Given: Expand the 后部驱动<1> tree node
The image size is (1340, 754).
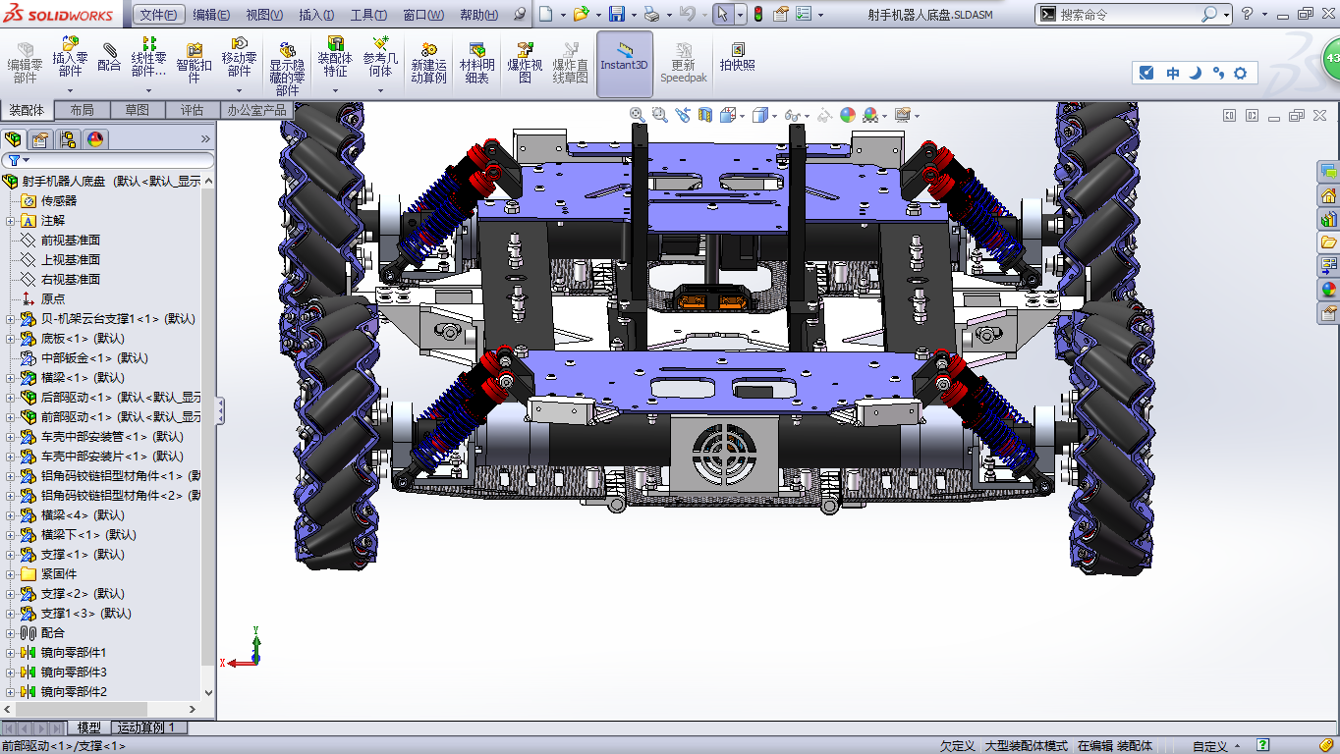Looking at the screenshot, I should (11, 398).
